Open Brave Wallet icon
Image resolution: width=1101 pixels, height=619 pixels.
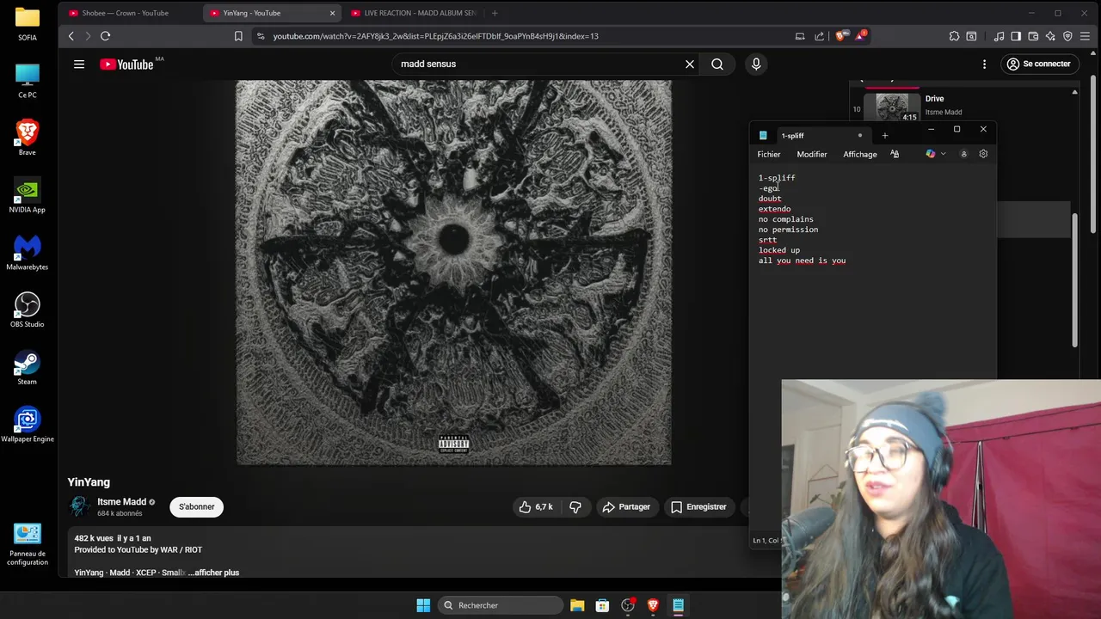pyautogui.click(x=1033, y=36)
